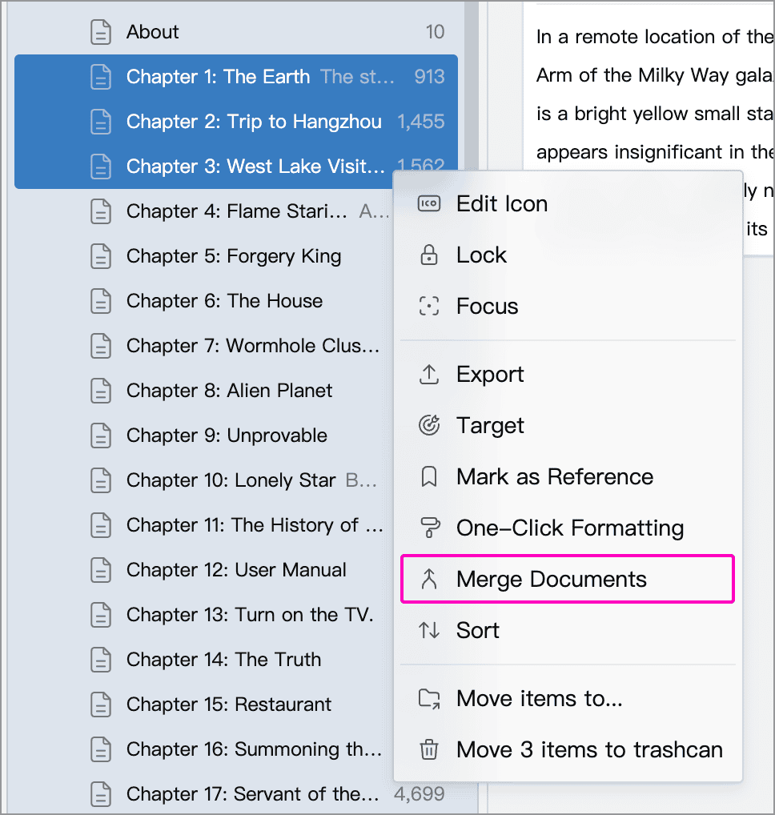Viewport: 775px width, 815px height.
Task: Open Chapter 8: Alien Planet
Action: 203,391
